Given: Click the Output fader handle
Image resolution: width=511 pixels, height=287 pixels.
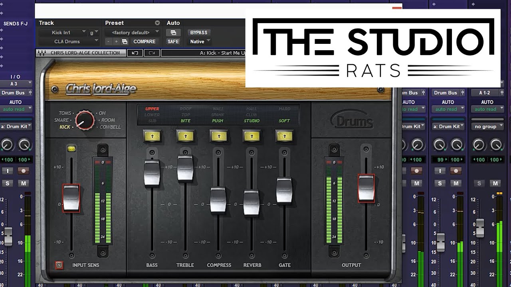Looking at the screenshot, I should pos(366,188).
